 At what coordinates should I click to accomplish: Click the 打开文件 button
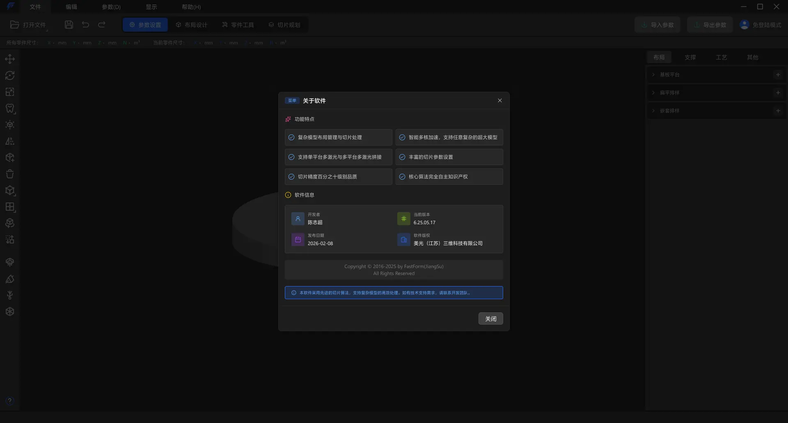[28, 25]
